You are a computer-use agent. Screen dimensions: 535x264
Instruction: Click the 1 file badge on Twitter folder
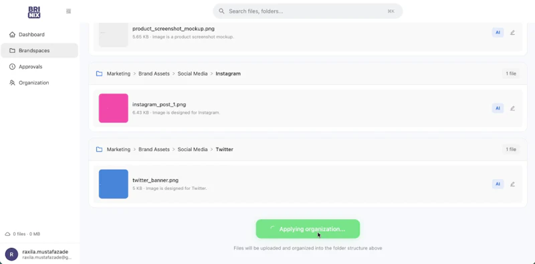click(511, 150)
